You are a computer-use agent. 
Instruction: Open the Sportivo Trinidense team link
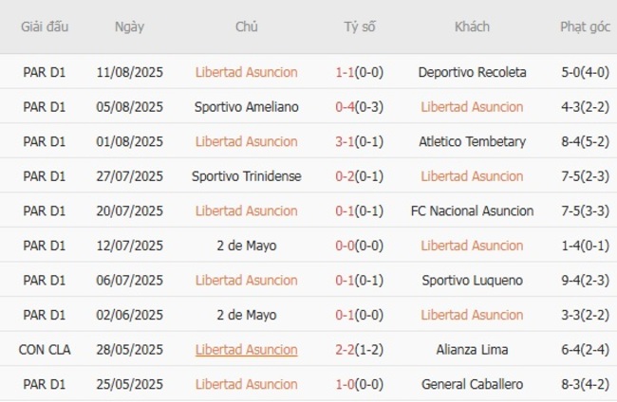click(246, 176)
